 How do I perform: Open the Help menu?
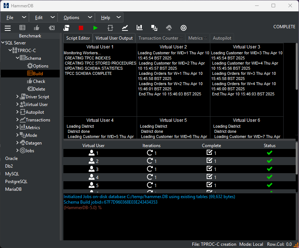coord(109,18)
